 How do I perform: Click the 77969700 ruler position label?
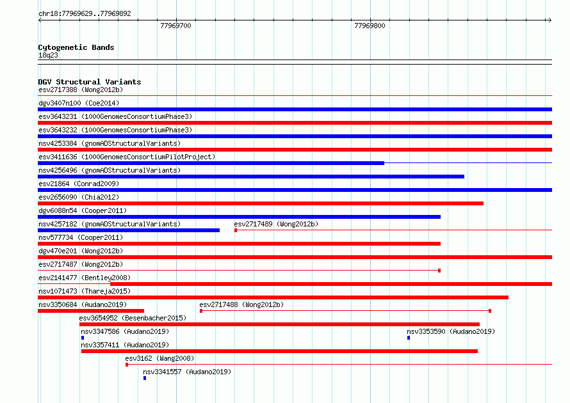[x=175, y=26]
